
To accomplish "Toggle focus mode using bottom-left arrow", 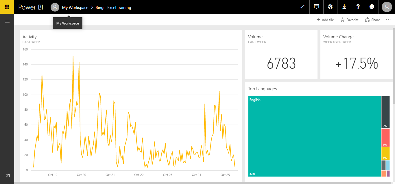I will (x=7, y=175).
